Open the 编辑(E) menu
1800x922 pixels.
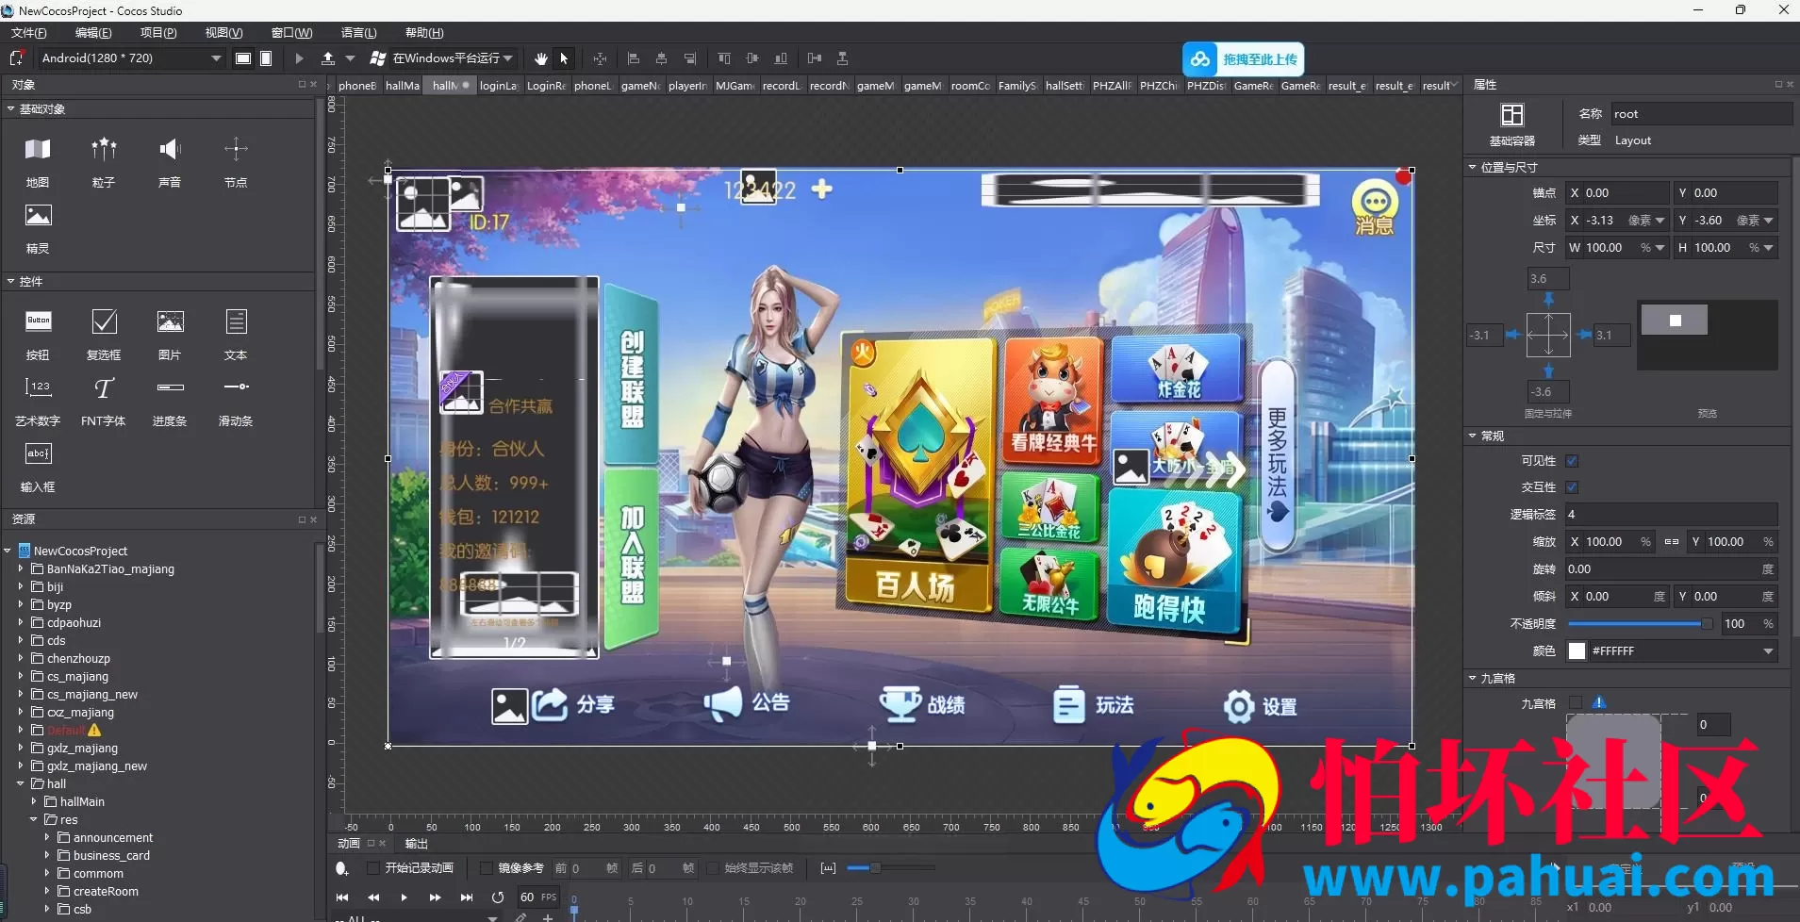click(93, 33)
